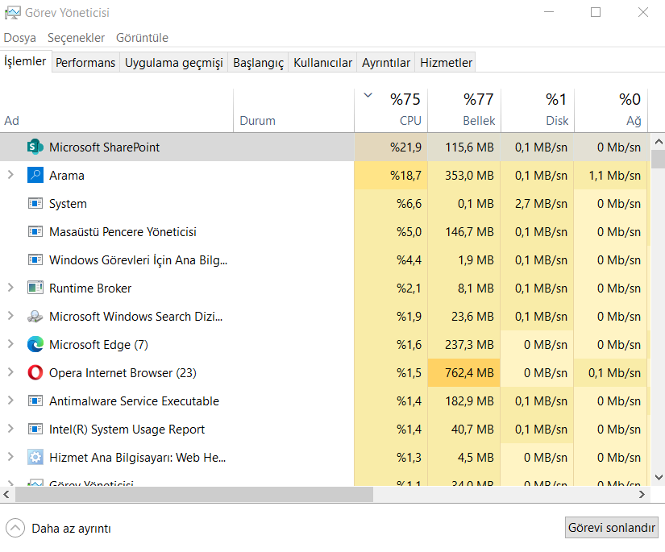Open the Başlangıç tab
The width and height of the screenshot is (665, 552).
tap(258, 63)
